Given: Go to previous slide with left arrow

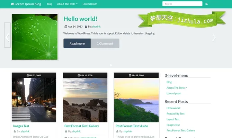Looking at the screenshot, I should [x=7, y=37].
